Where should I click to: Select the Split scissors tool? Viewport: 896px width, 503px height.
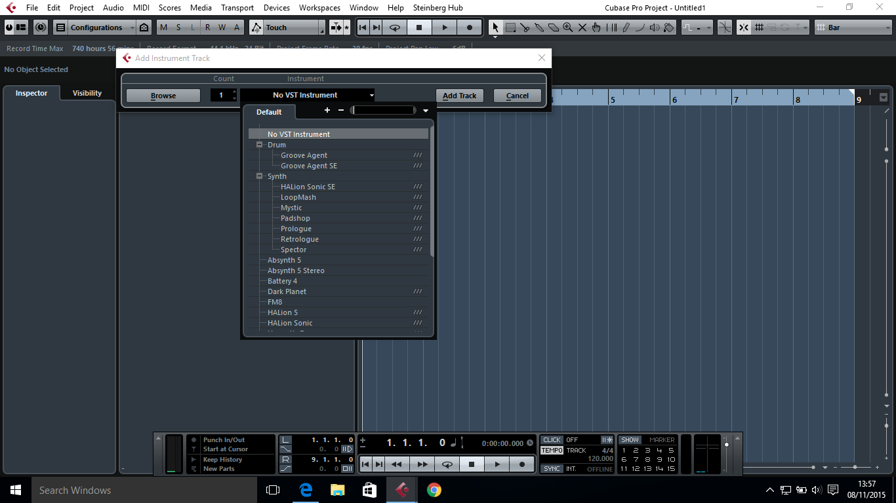[x=525, y=28]
